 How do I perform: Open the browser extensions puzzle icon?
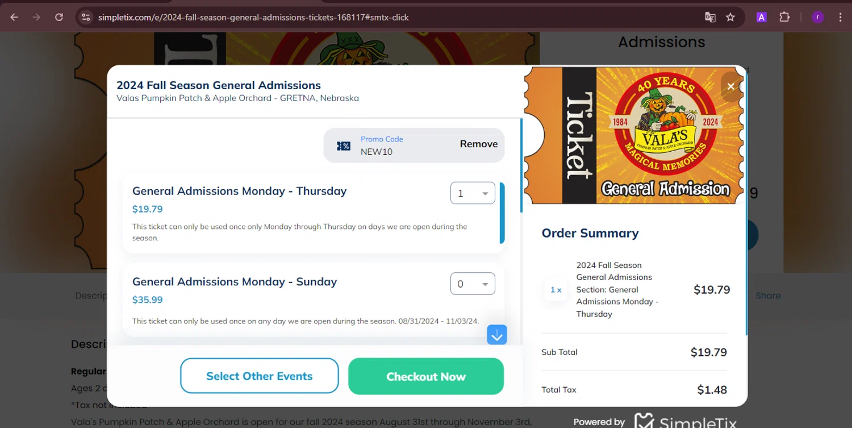pos(784,17)
